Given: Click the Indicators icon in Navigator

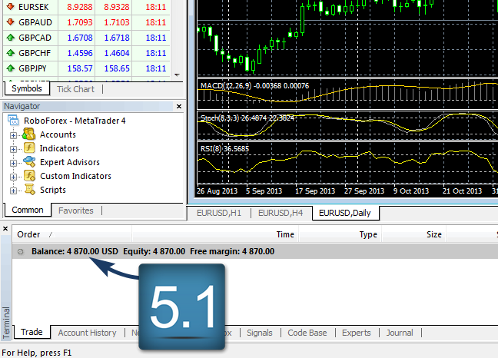Looking at the screenshot, I should tap(29, 149).
